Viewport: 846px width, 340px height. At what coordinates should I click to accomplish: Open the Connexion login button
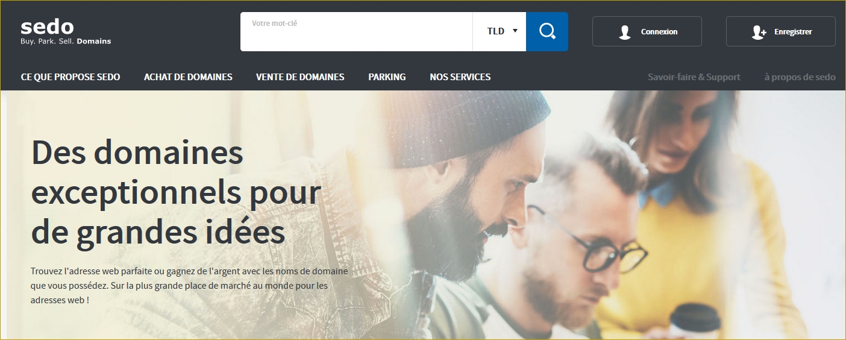point(647,31)
